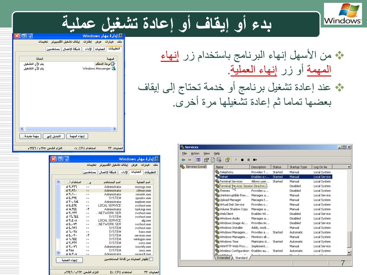Select Volume Shadow Copy service
Viewport: 367px width, 275px height.
pyautogui.click(x=273, y=209)
